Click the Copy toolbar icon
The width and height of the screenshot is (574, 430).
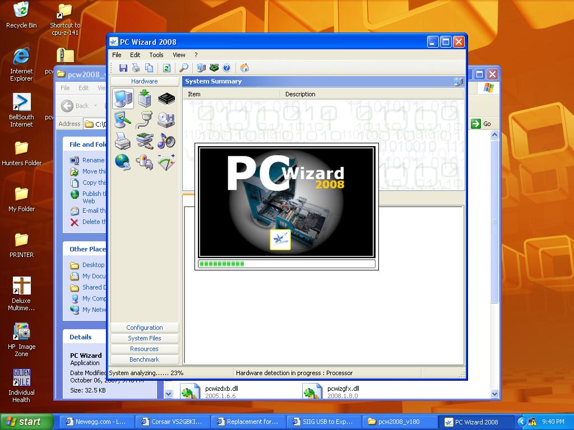coord(149,68)
